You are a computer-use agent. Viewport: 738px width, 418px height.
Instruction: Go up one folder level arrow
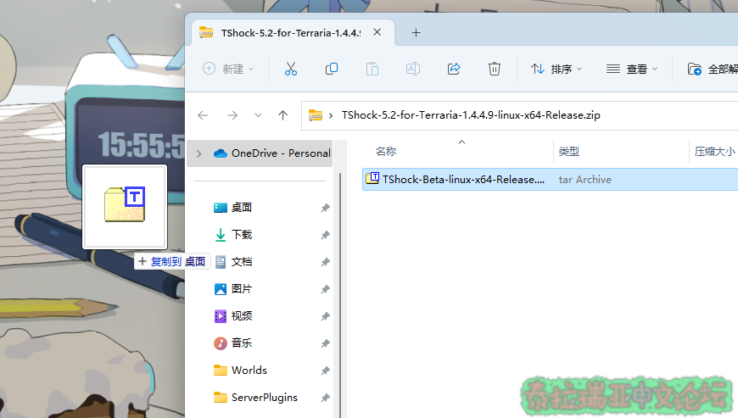tap(282, 115)
